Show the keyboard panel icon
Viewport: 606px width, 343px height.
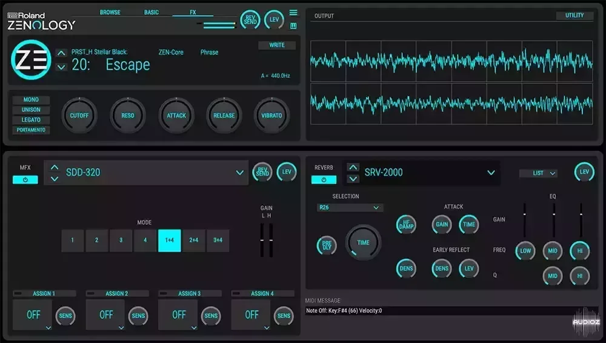(x=293, y=26)
